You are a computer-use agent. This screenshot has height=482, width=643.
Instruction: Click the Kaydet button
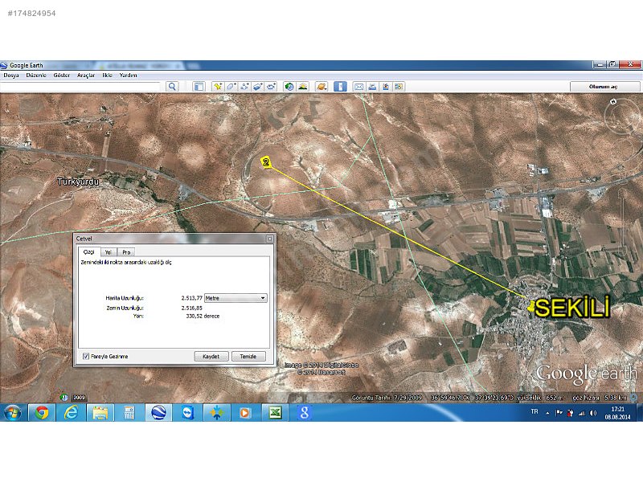tap(211, 357)
